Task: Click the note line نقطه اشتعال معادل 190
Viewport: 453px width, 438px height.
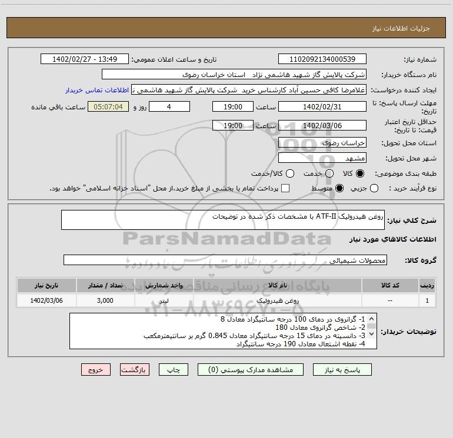Action: click(301, 344)
